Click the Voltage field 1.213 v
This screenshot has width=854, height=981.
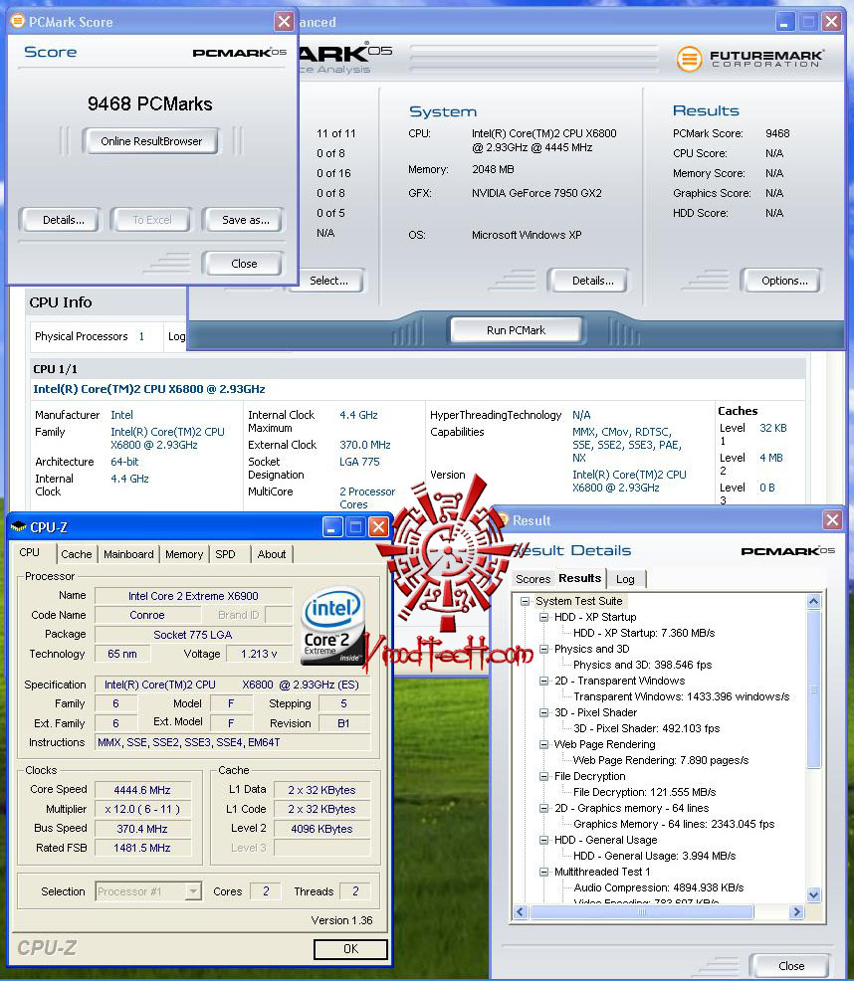(259, 653)
